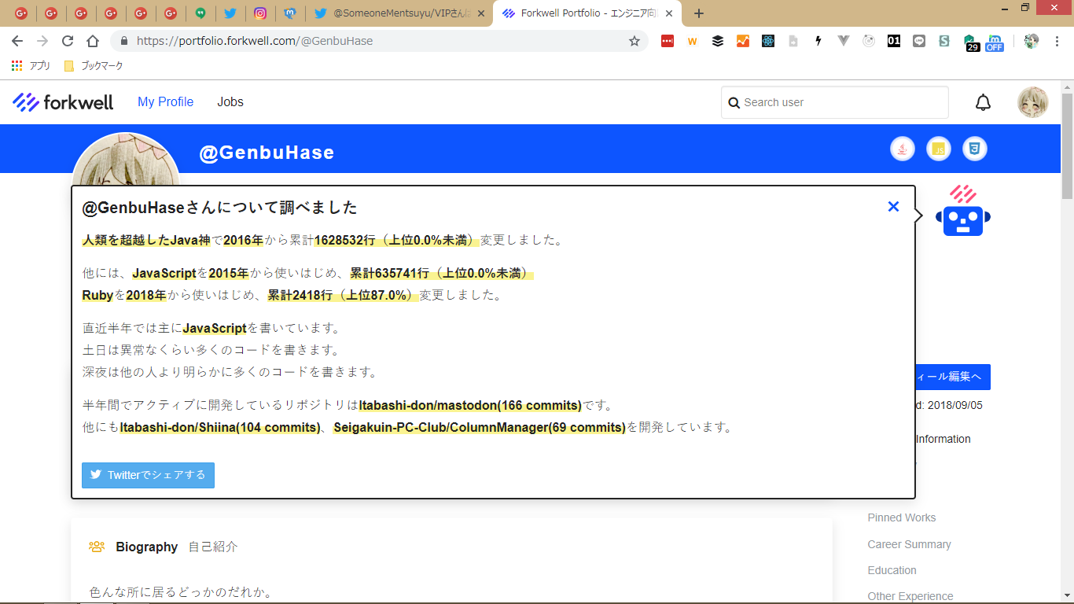Open the React Developer Tools extension
This screenshot has width=1074, height=604.
pyautogui.click(x=768, y=41)
